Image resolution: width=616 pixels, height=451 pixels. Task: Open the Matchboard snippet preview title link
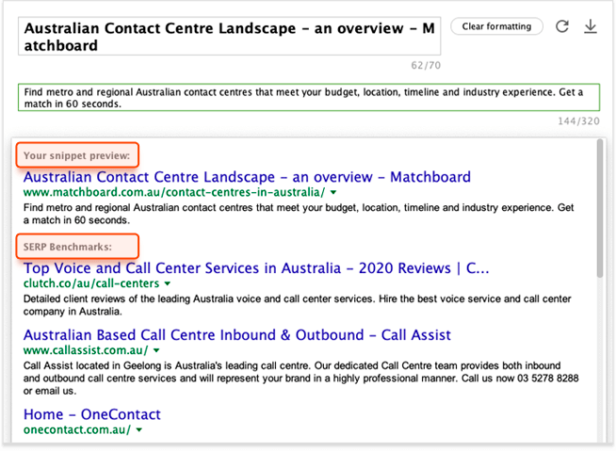click(247, 177)
